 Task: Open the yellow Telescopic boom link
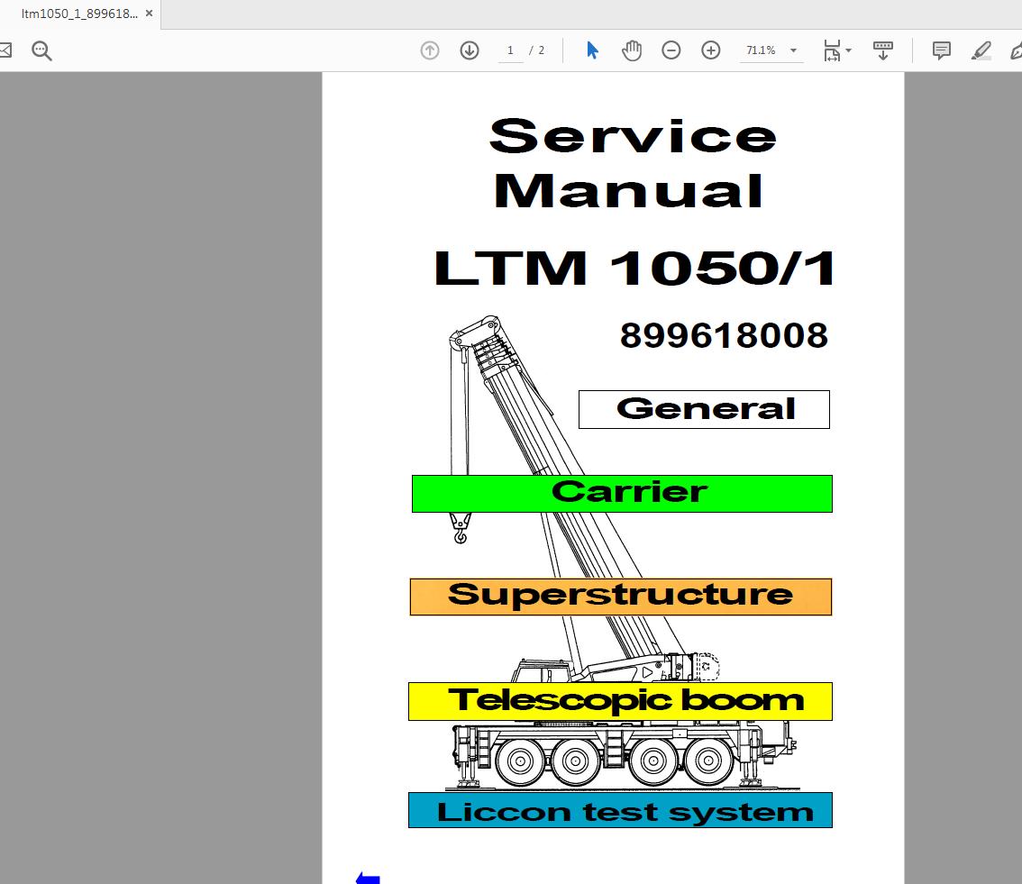click(x=620, y=701)
